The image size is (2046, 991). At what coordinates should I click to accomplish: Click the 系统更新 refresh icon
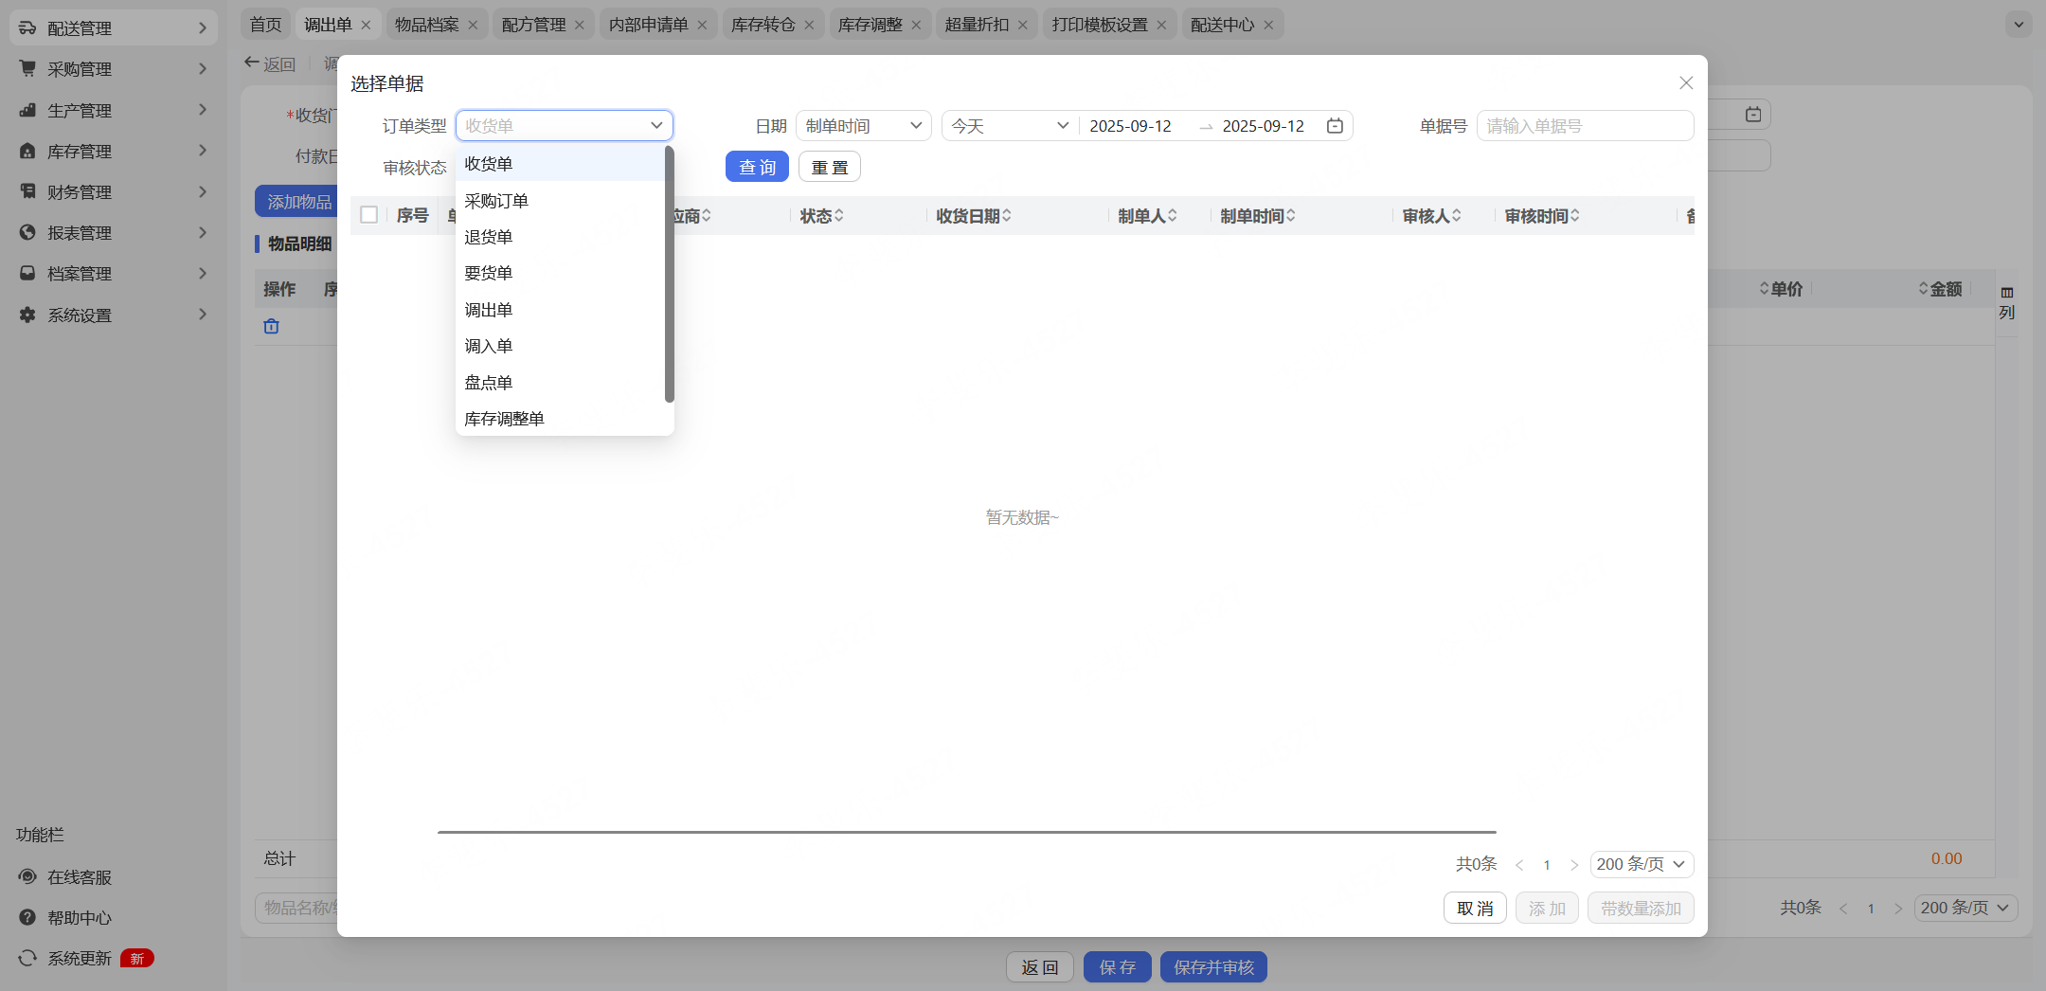(x=27, y=958)
